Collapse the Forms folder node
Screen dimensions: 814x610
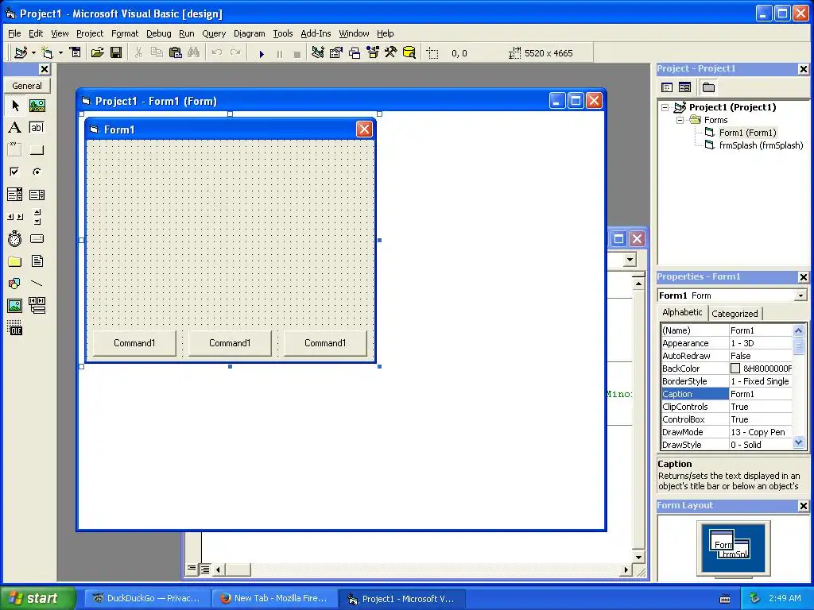(x=680, y=121)
